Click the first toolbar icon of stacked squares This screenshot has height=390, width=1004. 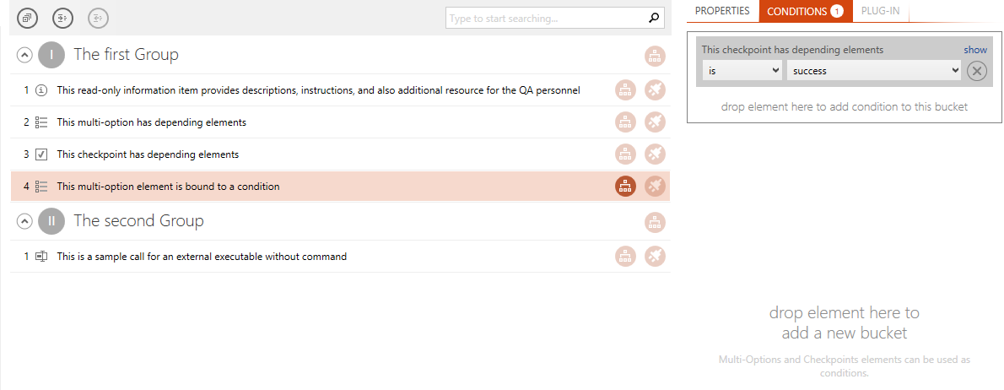(27, 18)
